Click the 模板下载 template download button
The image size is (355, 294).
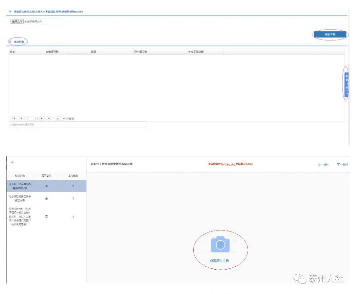click(330, 34)
